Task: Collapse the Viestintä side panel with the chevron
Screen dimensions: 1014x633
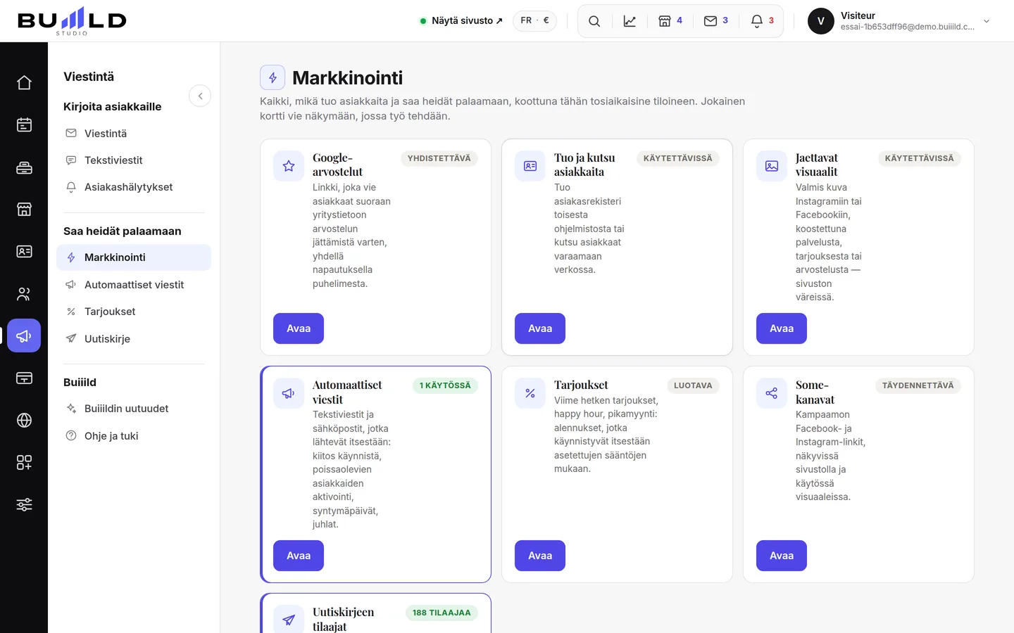Action: click(200, 96)
